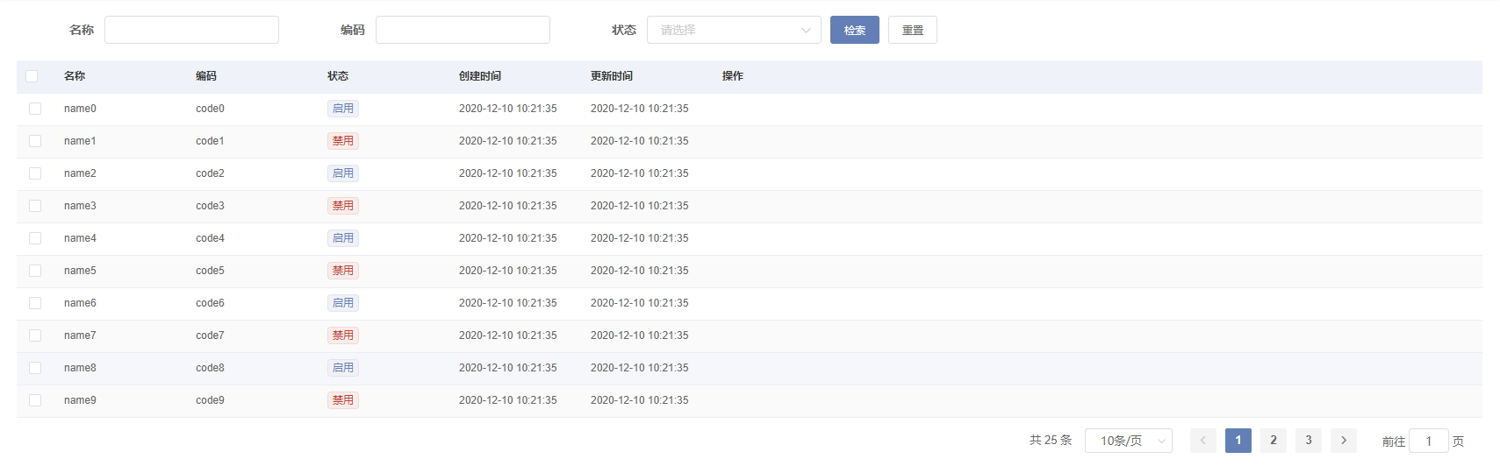Jump to page 3
This screenshot has height=466, width=1500.
[x=1308, y=441]
